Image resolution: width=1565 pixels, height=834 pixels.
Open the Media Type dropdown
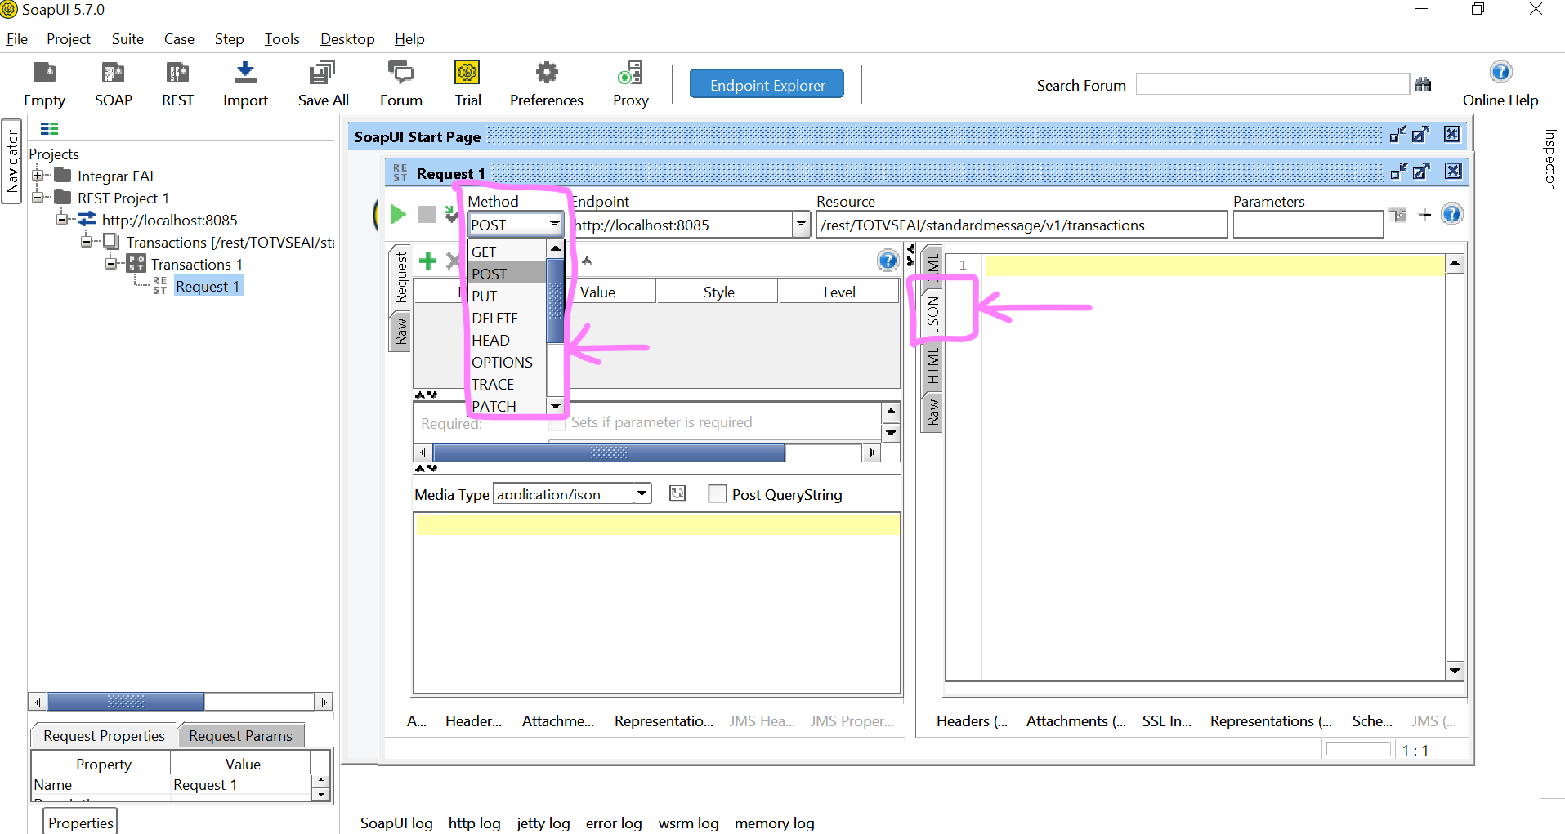point(642,493)
